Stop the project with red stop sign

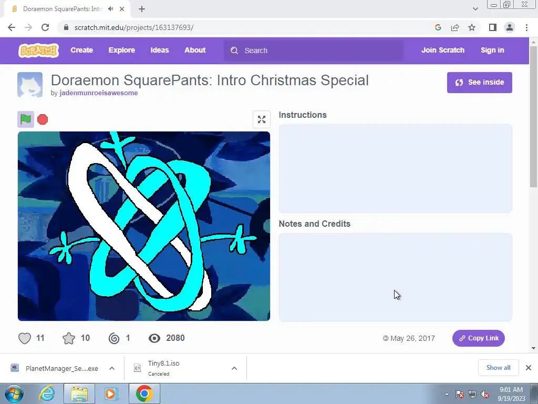point(43,119)
